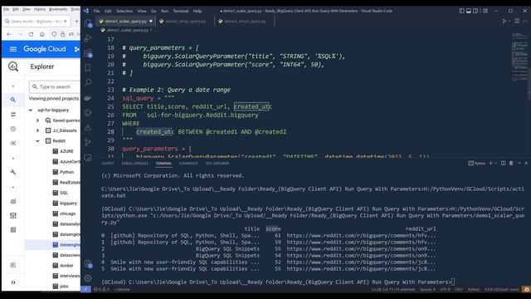Run the Python file with play button
Image resolution: width=531 pixels, height=299 pixels.
click(504, 21)
